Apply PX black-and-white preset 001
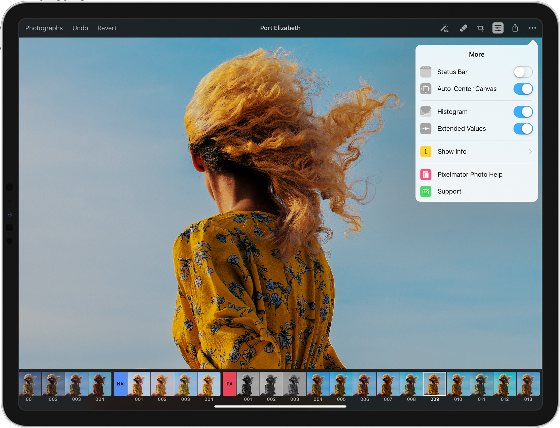This screenshot has height=428, width=560. coord(248,384)
